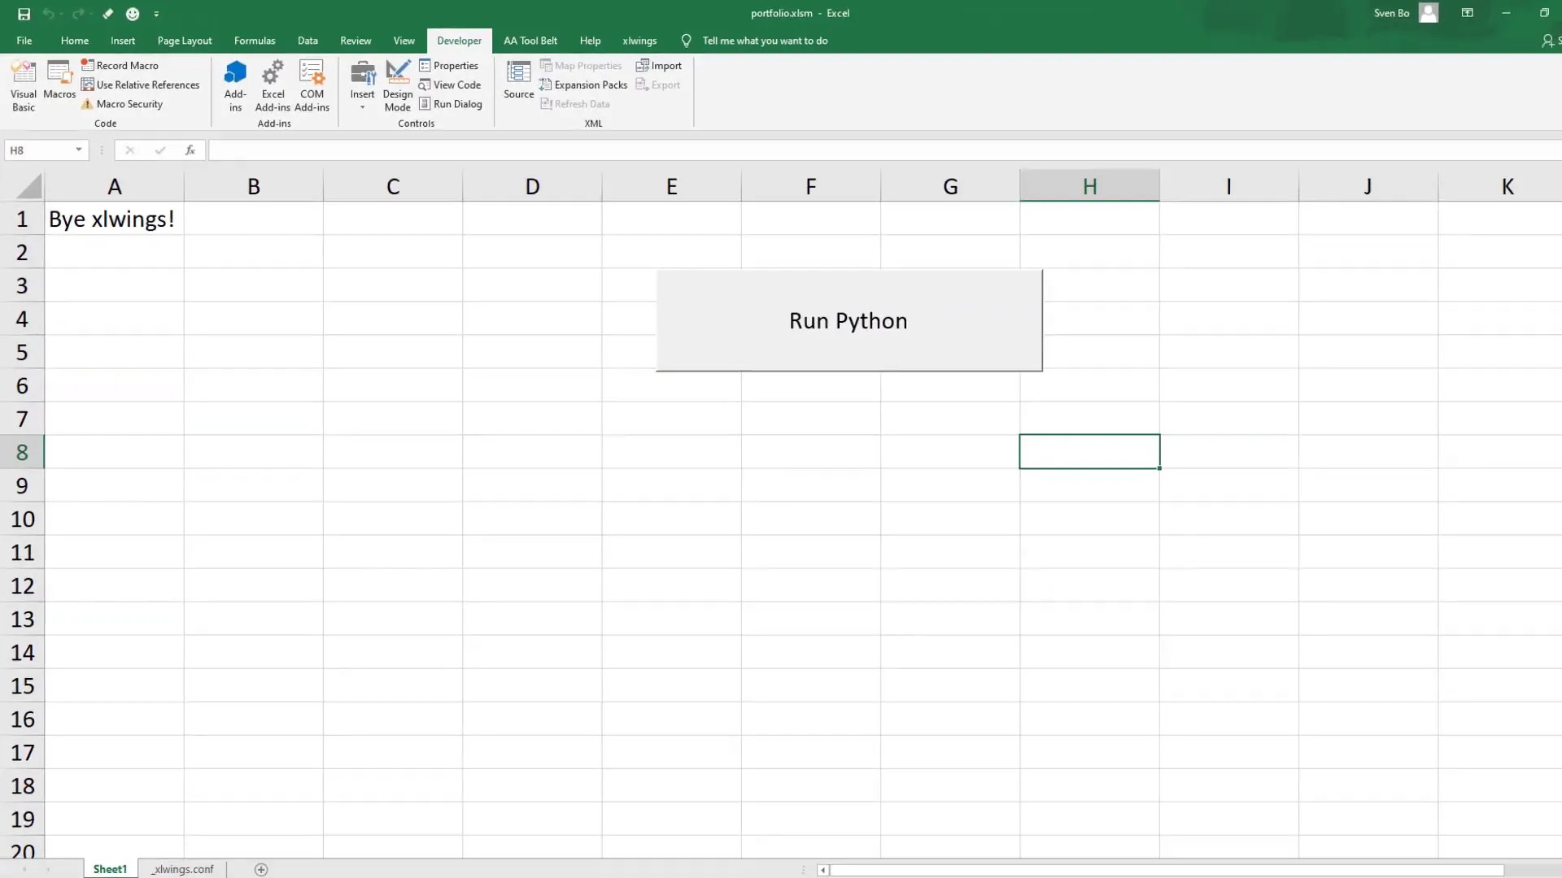Expand the Insert controls dropdown
The image size is (1562, 878).
[362, 106]
